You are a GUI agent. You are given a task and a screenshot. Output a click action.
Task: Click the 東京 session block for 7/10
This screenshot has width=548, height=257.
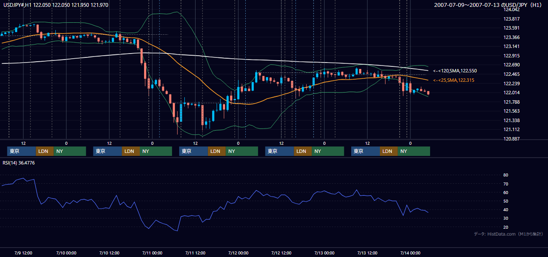coord(108,151)
